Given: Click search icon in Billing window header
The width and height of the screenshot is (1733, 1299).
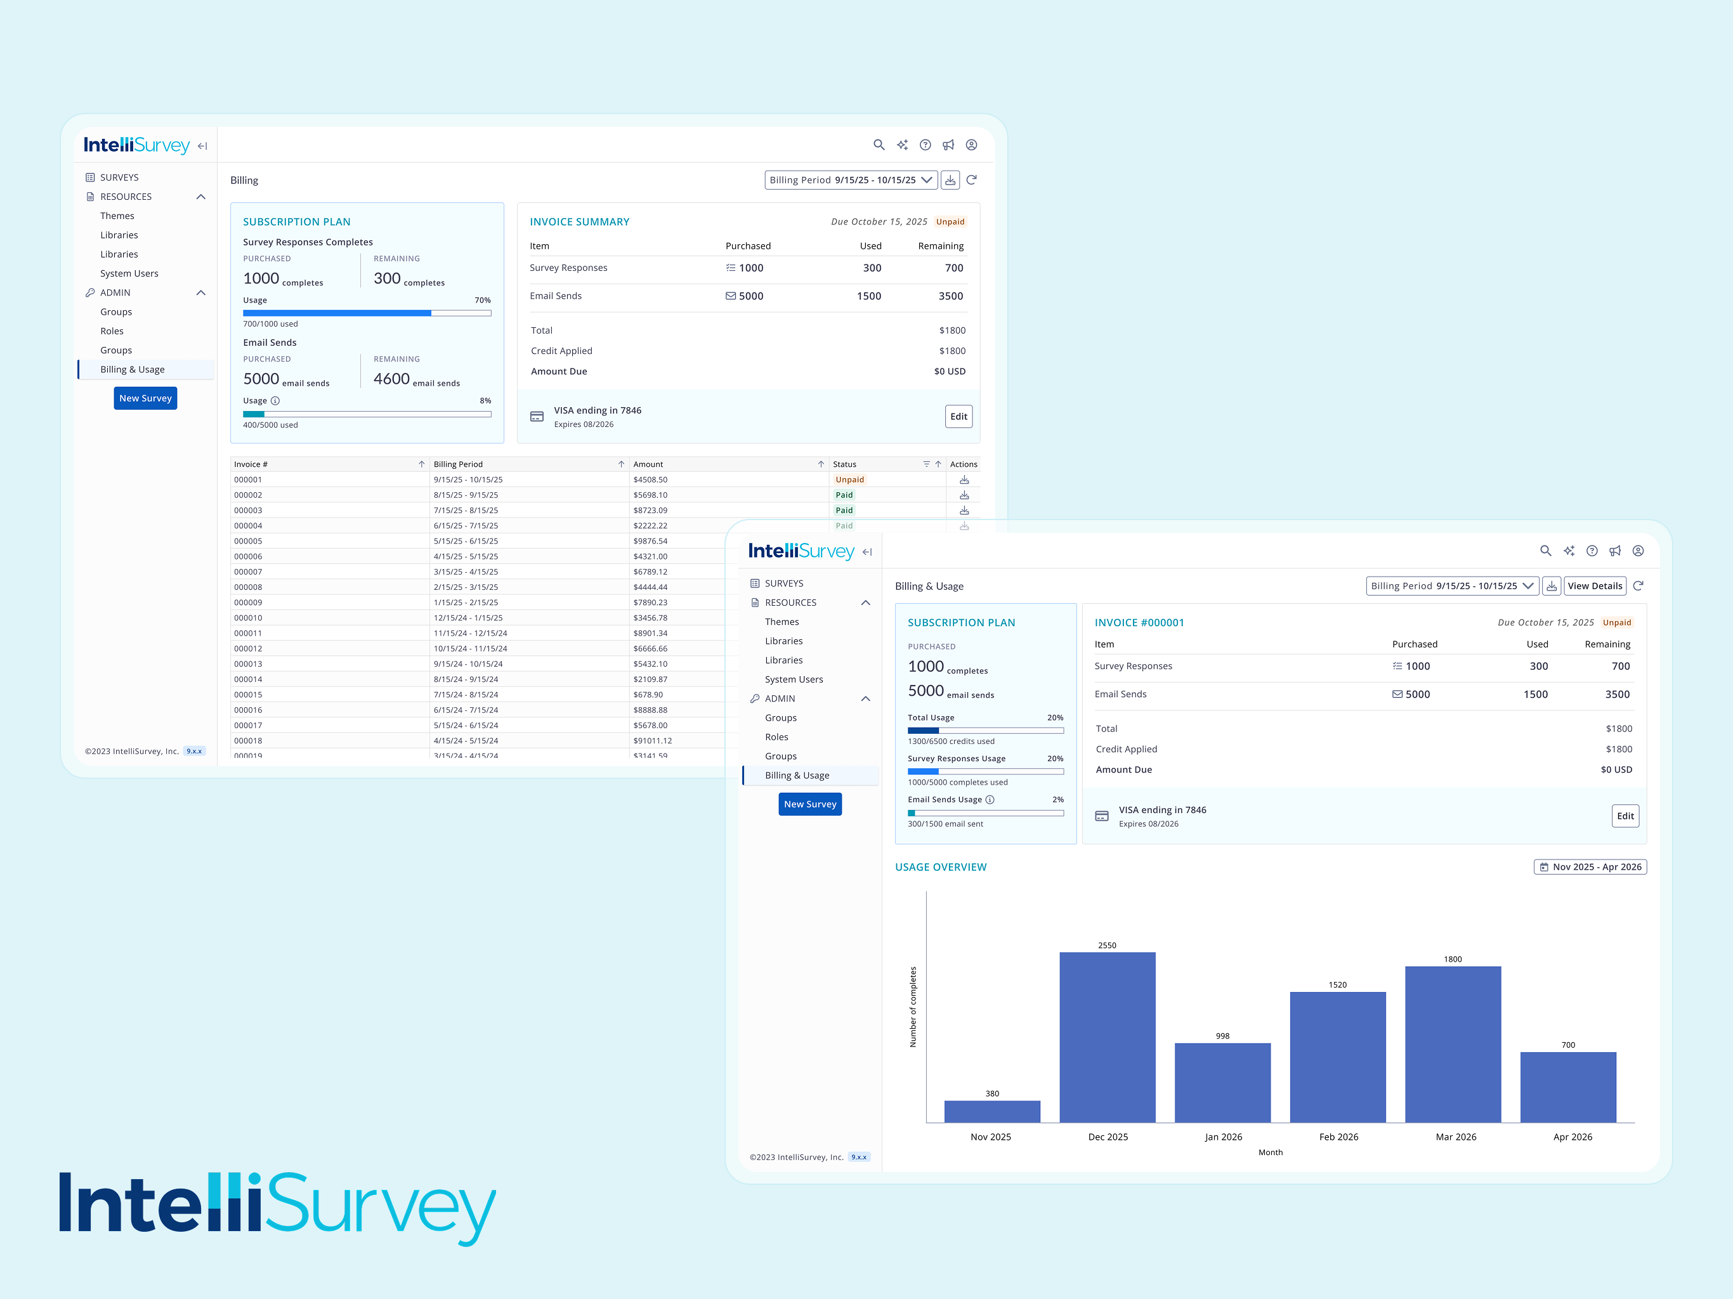Looking at the screenshot, I should tap(879, 145).
